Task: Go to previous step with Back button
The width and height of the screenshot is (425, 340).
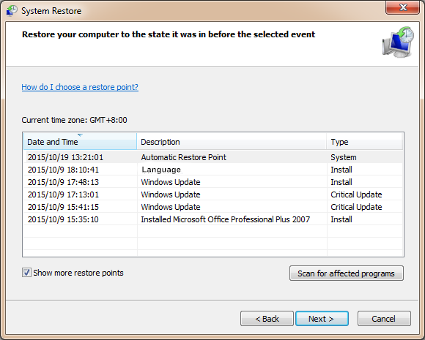Action: [x=267, y=318]
